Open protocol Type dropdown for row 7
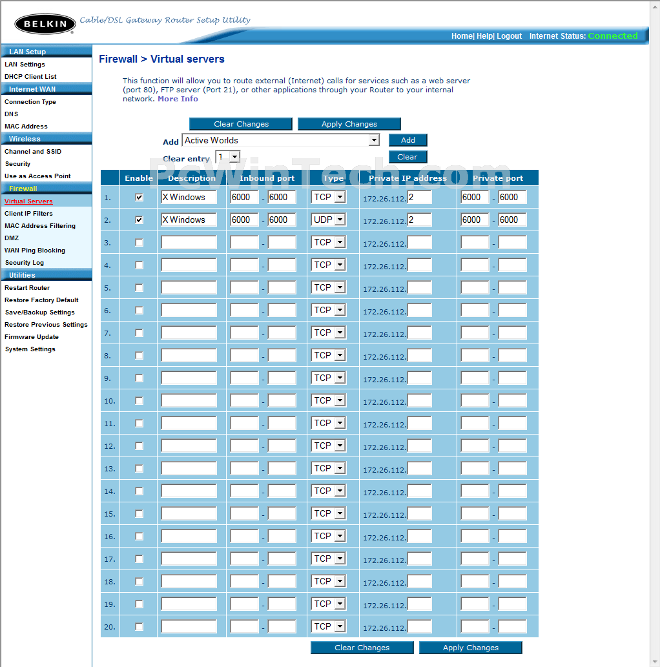The width and height of the screenshot is (660, 667). click(329, 333)
